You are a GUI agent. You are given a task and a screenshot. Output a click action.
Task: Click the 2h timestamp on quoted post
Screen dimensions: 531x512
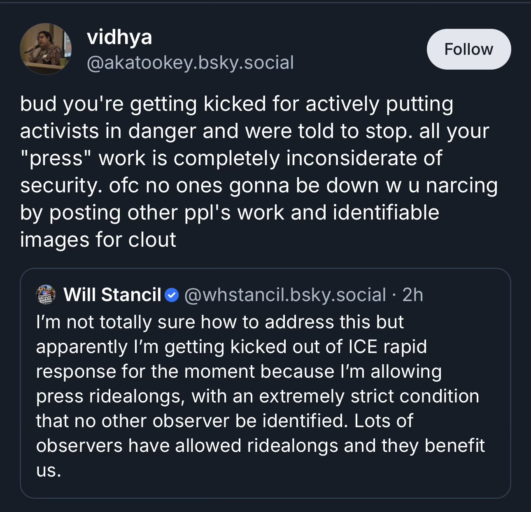click(x=412, y=295)
